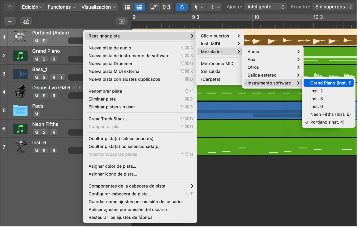This screenshot has width=358, height=227.
Task: Click the duplicate track button
Action: pyautogui.click(x=26, y=21)
